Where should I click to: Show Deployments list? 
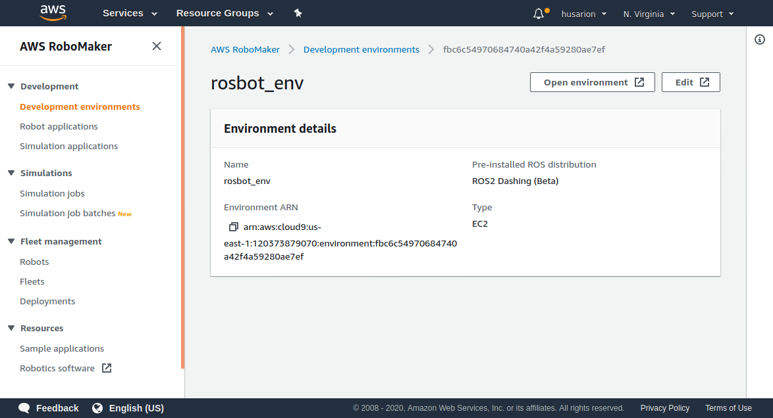(x=47, y=301)
